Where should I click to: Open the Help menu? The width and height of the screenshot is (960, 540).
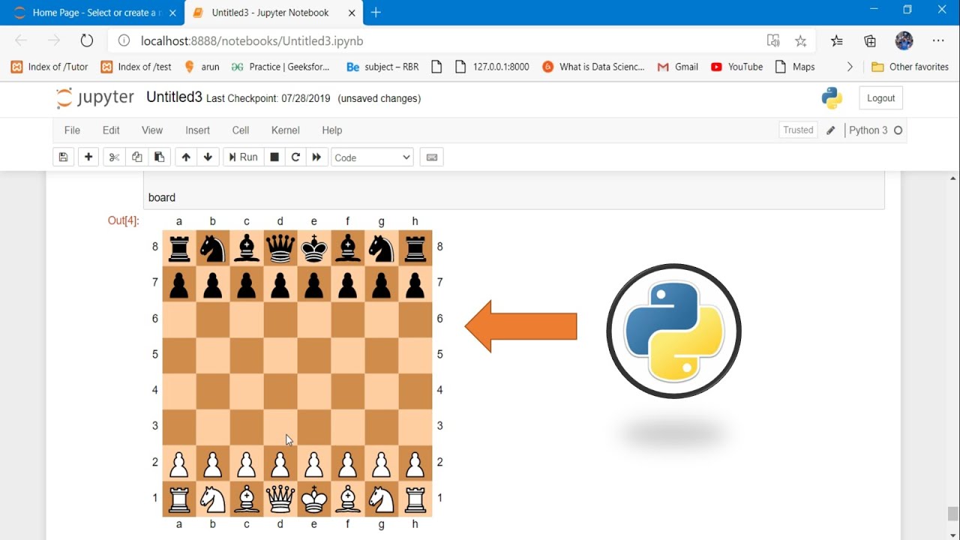pyautogui.click(x=332, y=130)
